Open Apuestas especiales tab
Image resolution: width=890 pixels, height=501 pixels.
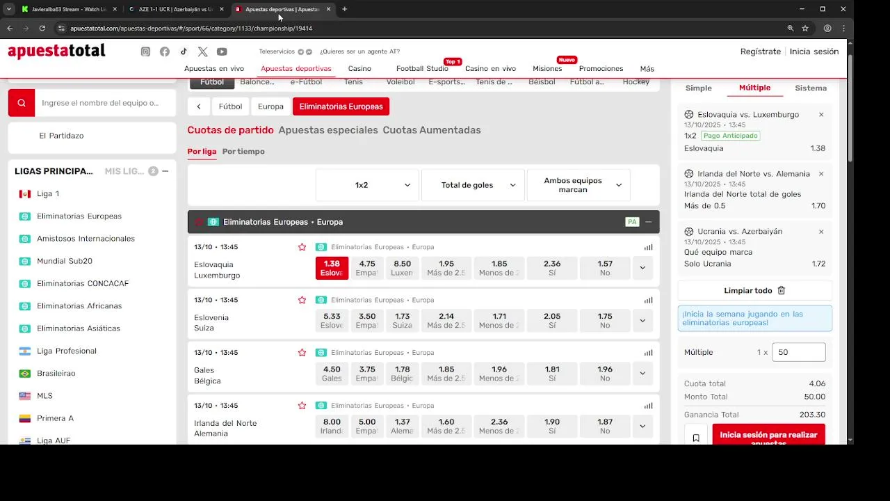(x=328, y=130)
